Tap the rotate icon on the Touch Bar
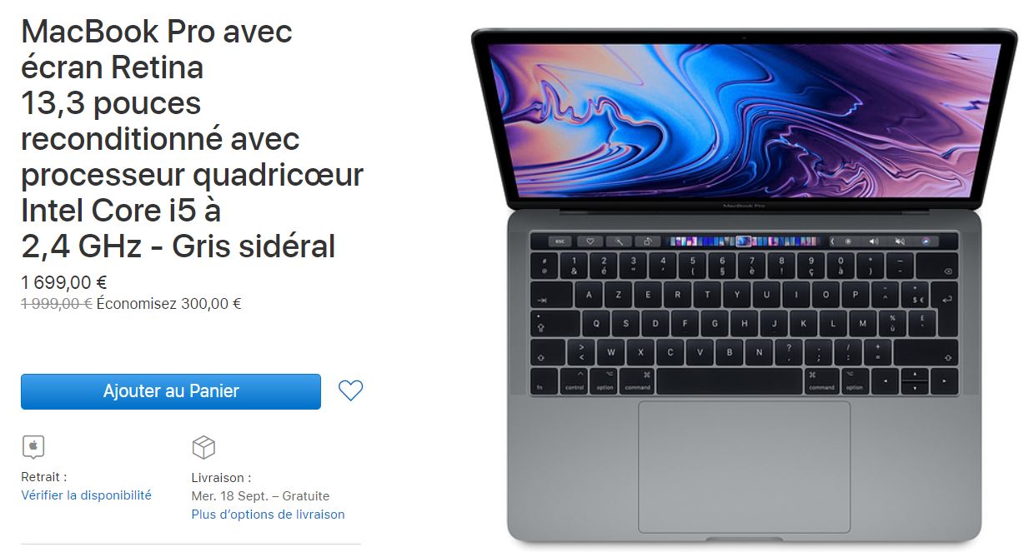The height and width of the screenshot is (552, 1029). click(x=648, y=241)
